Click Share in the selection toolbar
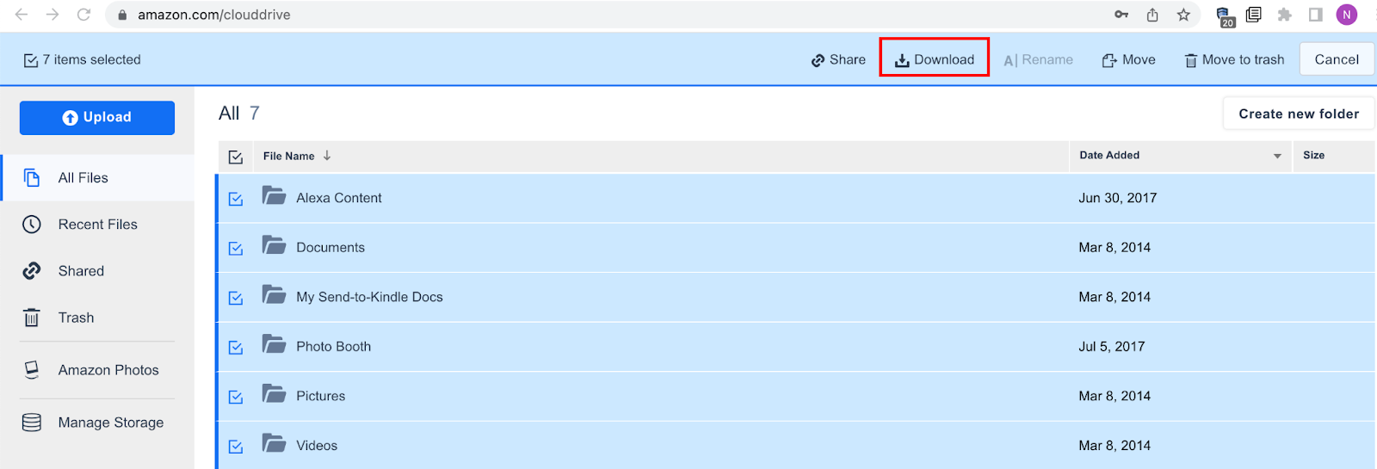 pos(838,59)
